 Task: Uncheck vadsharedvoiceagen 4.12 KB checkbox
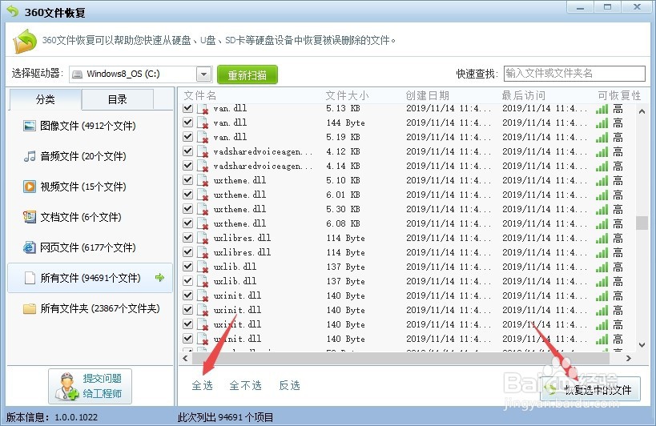click(188, 151)
